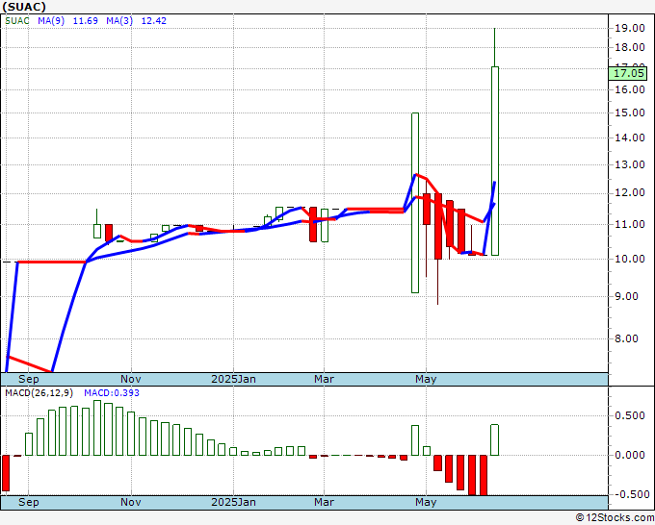Screen dimensions: 655x525
Task: Click the 11.00 price axis label
Action: point(630,224)
